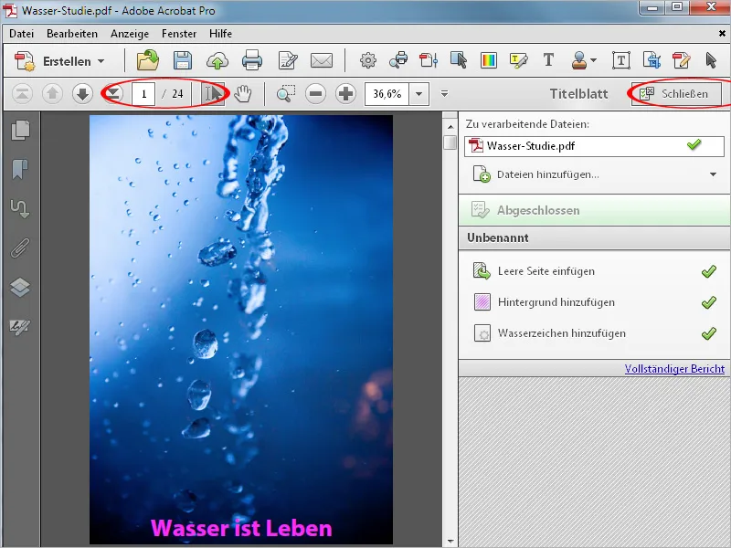Open the page thumbnails side panel
This screenshot has height=548, width=731.
tap(20, 130)
